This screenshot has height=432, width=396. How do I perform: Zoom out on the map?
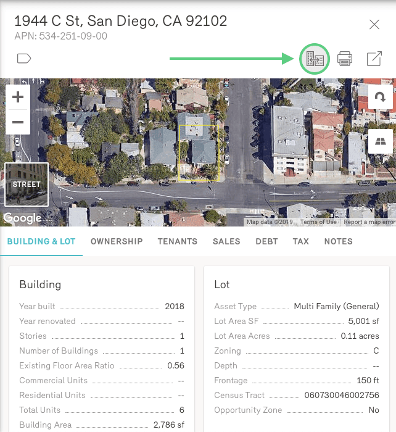tap(18, 122)
